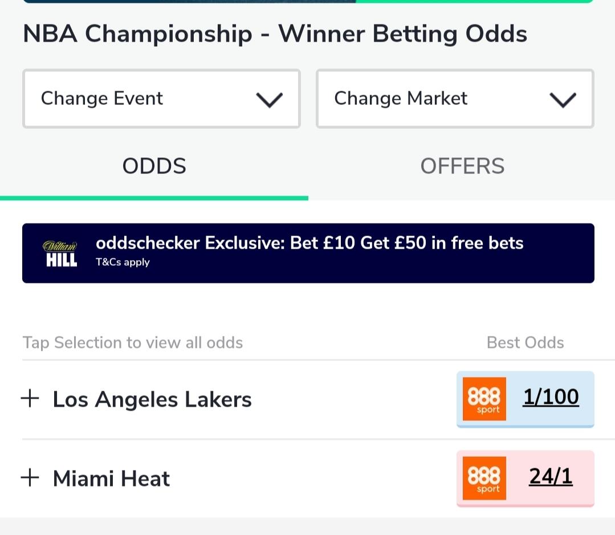The height and width of the screenshot is (535, 615).
Task: Click the 888sport logo in Miami Heat row
Action: click(x=484, y=478)
